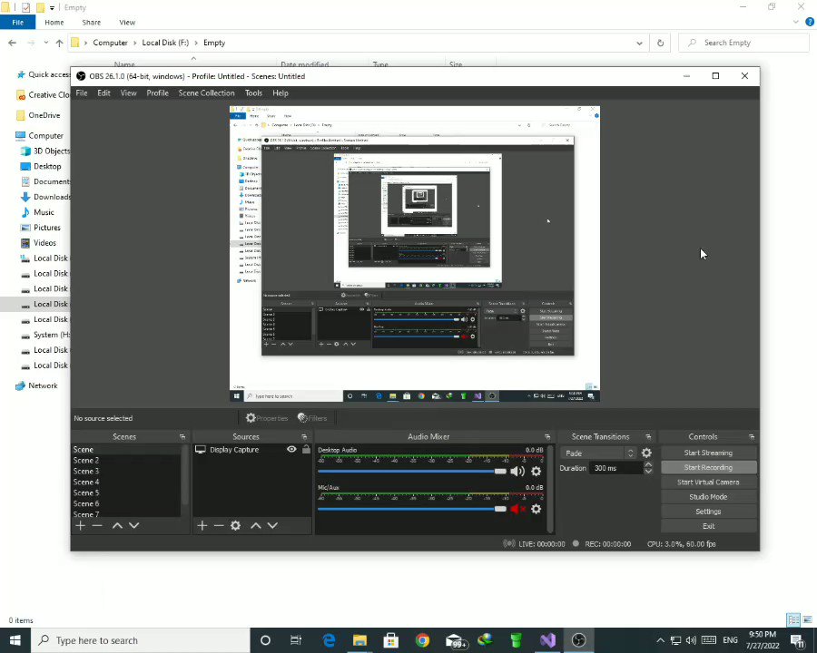The width and height of the screenshot is (817, 653).
Task: Click Start Virtual Camera button
Action: click(x=708, y=482)
